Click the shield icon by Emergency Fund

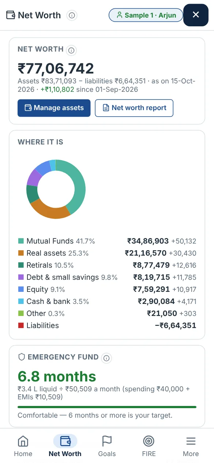tap(22, 357)
